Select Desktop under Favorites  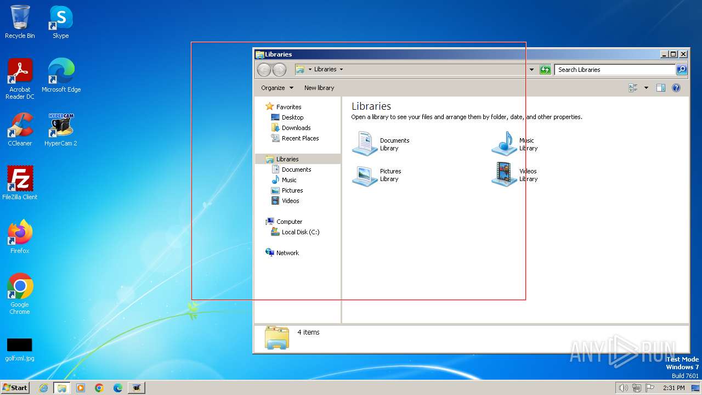coord(287,117)
